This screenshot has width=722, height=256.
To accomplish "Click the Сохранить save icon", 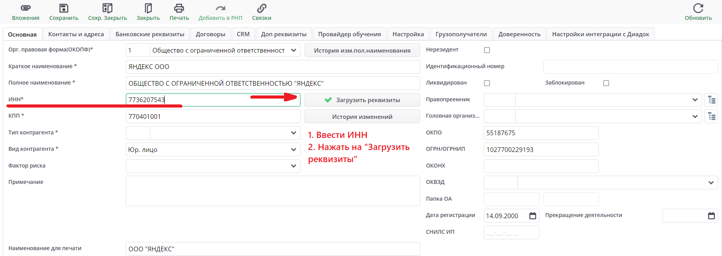I will [x=63, y=8].
